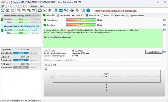Click help icon next to Újratesztelés button
Viewport: 168px width, 102px height.
point(164,52)
